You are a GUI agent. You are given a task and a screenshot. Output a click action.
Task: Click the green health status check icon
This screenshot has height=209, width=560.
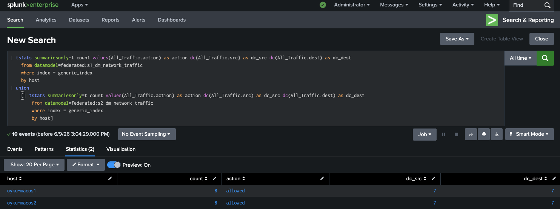(323, 5)
